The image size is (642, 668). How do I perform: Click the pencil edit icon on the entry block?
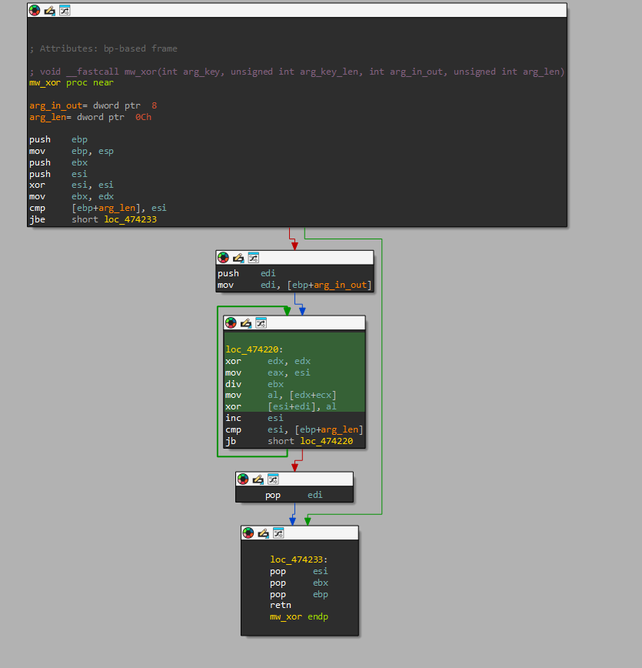click(x=49, y=10)
